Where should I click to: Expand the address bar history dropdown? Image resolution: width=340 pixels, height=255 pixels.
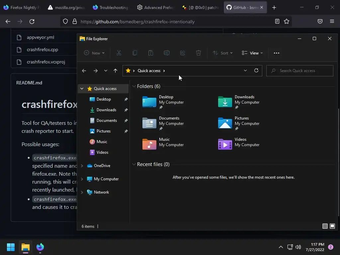(x=245, y=70)
